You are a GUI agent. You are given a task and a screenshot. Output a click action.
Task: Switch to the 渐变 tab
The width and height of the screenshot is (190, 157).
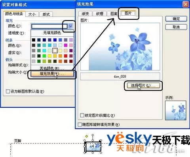pos(85,14)
